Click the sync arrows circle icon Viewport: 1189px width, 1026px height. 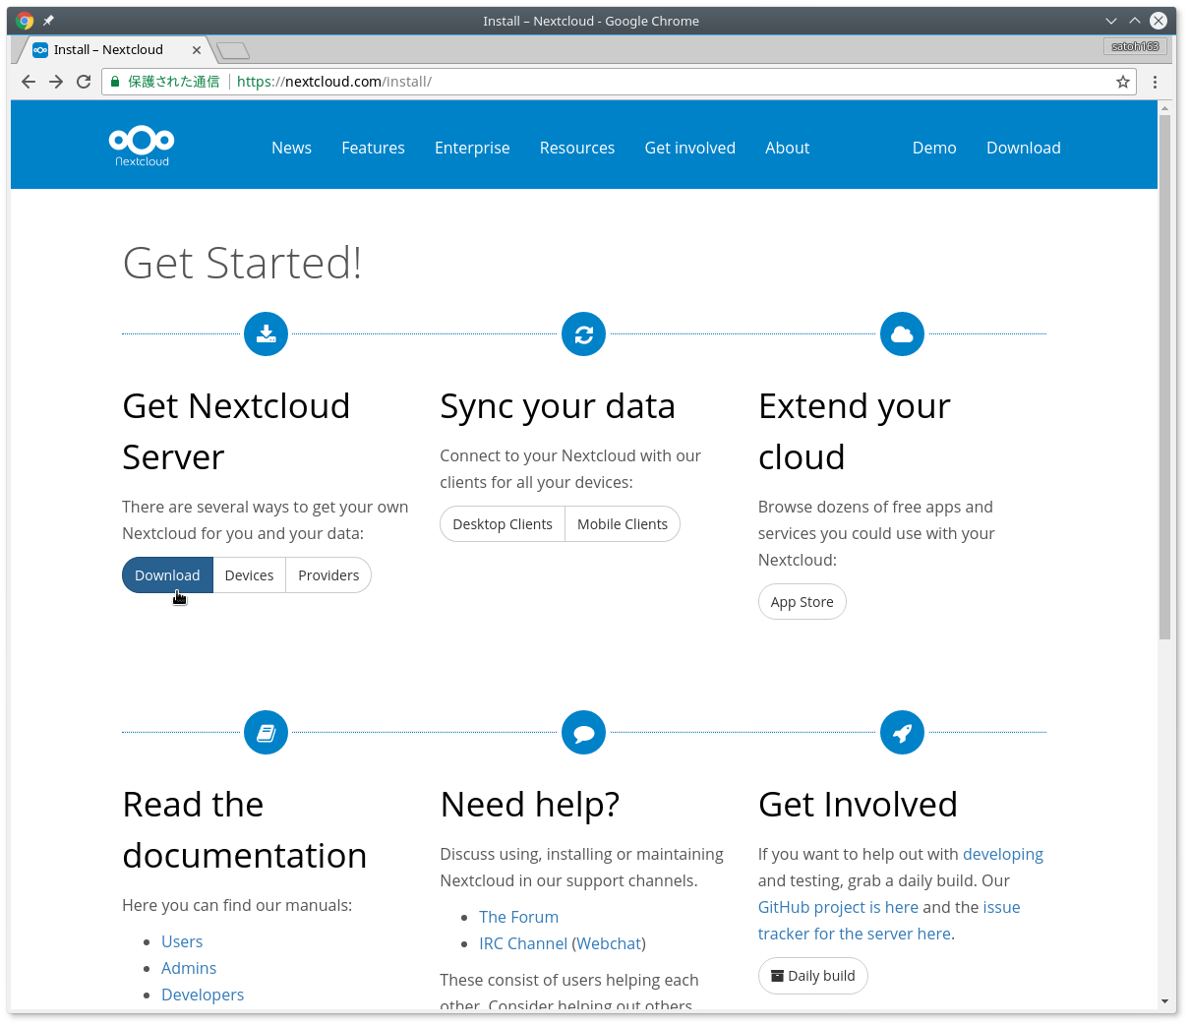point(584,334)
